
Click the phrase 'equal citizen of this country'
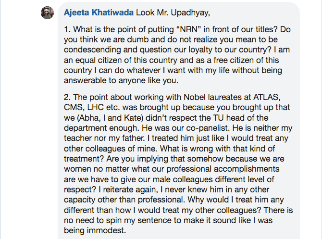coord(126,60)
